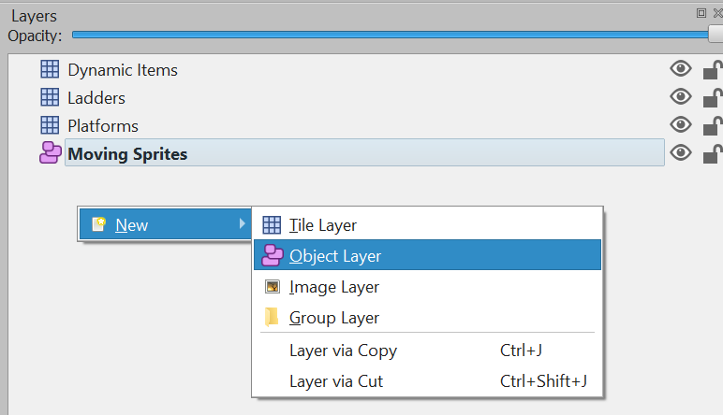Click the Ctrl+J shortcut text
The image size is (723, 415).
[521, 351]
